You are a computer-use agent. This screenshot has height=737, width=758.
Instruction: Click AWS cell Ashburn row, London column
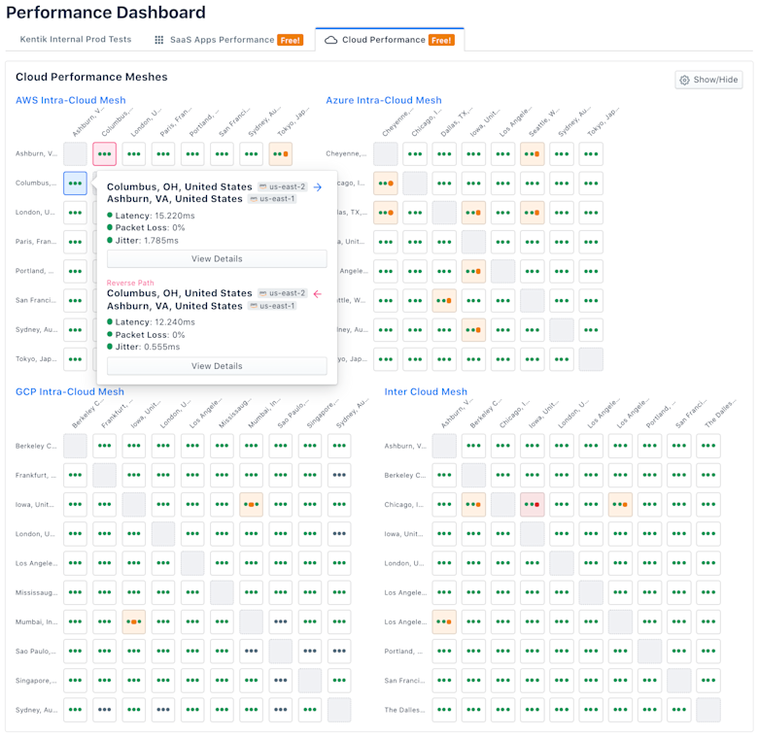click(x=134, y=154)
